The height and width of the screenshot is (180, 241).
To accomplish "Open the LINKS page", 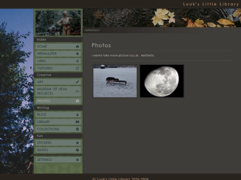I will click(x=58, y=61).
